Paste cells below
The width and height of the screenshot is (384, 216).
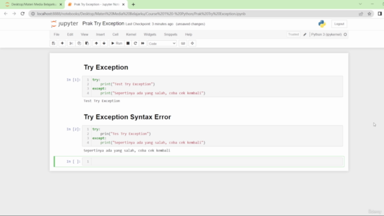pyautogui.click(x=87, y=43)
